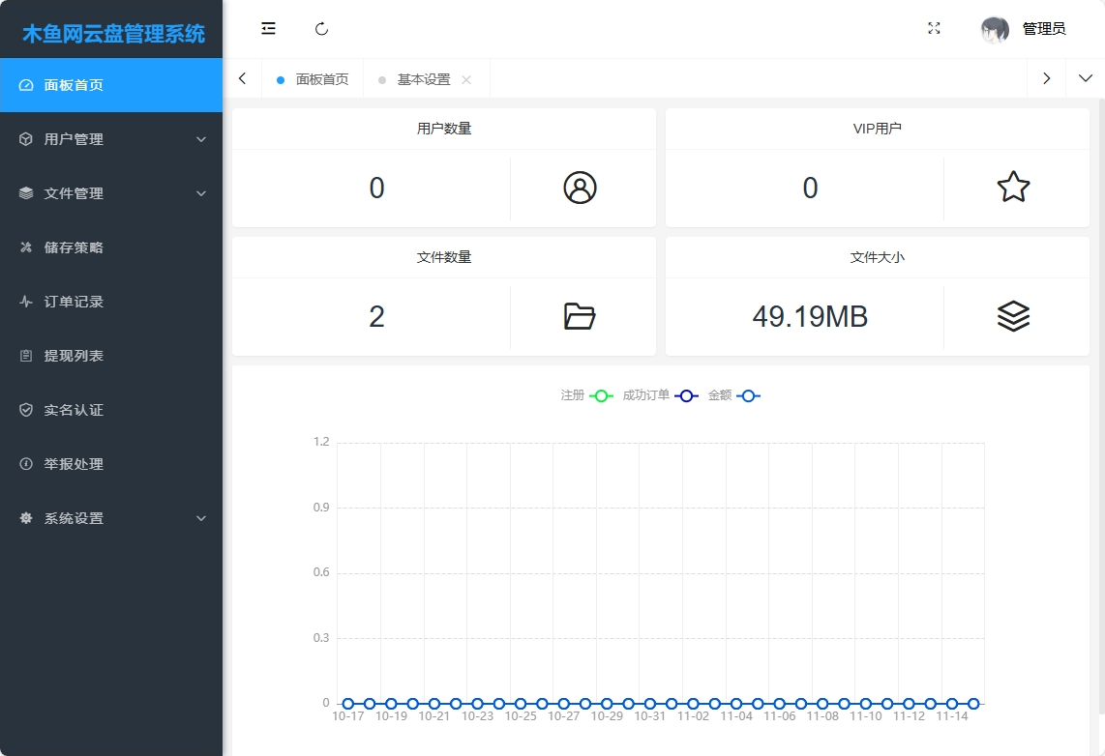Image resolution: width=1105 pixels, height=756 pixels.
Task: Click the user circle icon in 用户数量 card
Action: (x=580, y=188)
